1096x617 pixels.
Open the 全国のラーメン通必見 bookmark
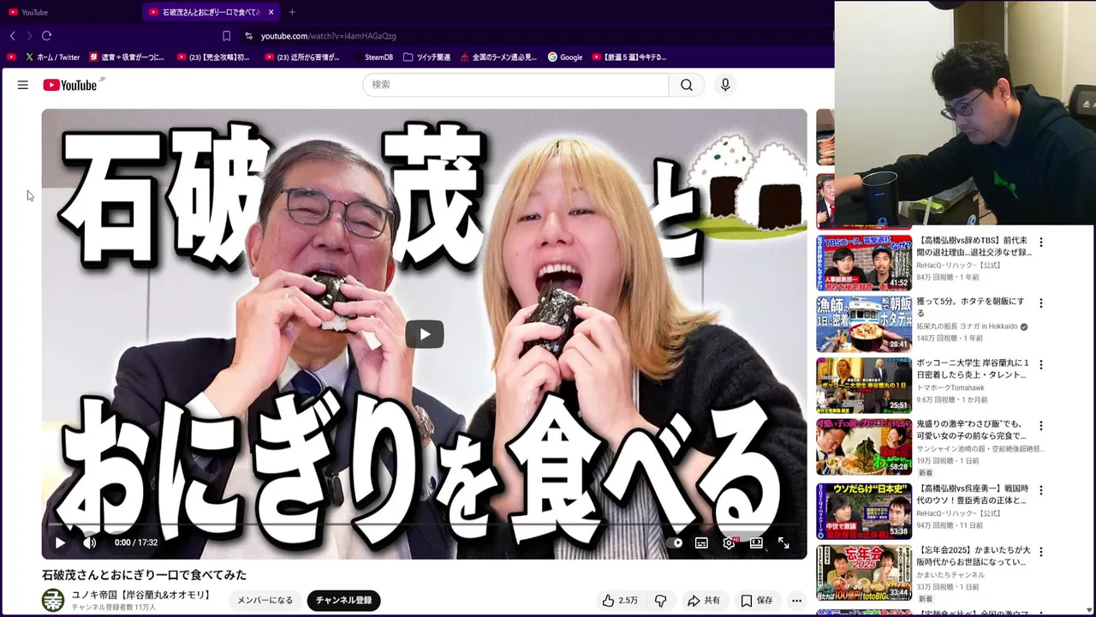[499, 57]
